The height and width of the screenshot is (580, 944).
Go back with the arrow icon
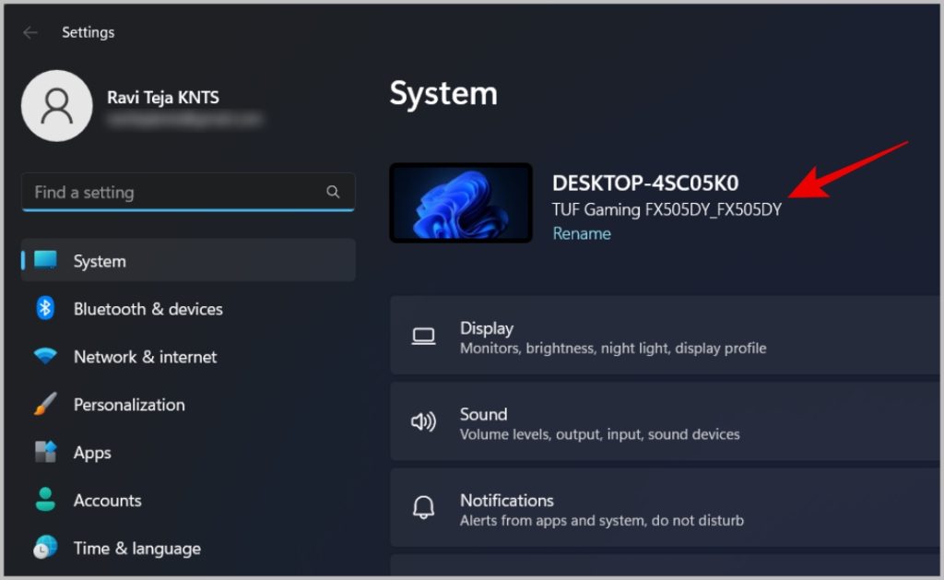point(30,32)
